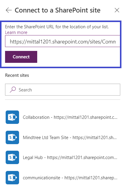Focus the SharePoint URL text box
The height and width of the screenshot is (190, 125).
pos(62,41)
